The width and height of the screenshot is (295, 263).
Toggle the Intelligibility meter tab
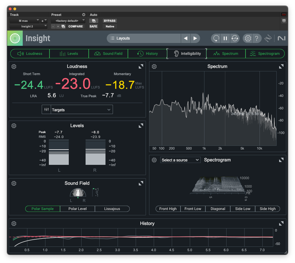[187, 54]
